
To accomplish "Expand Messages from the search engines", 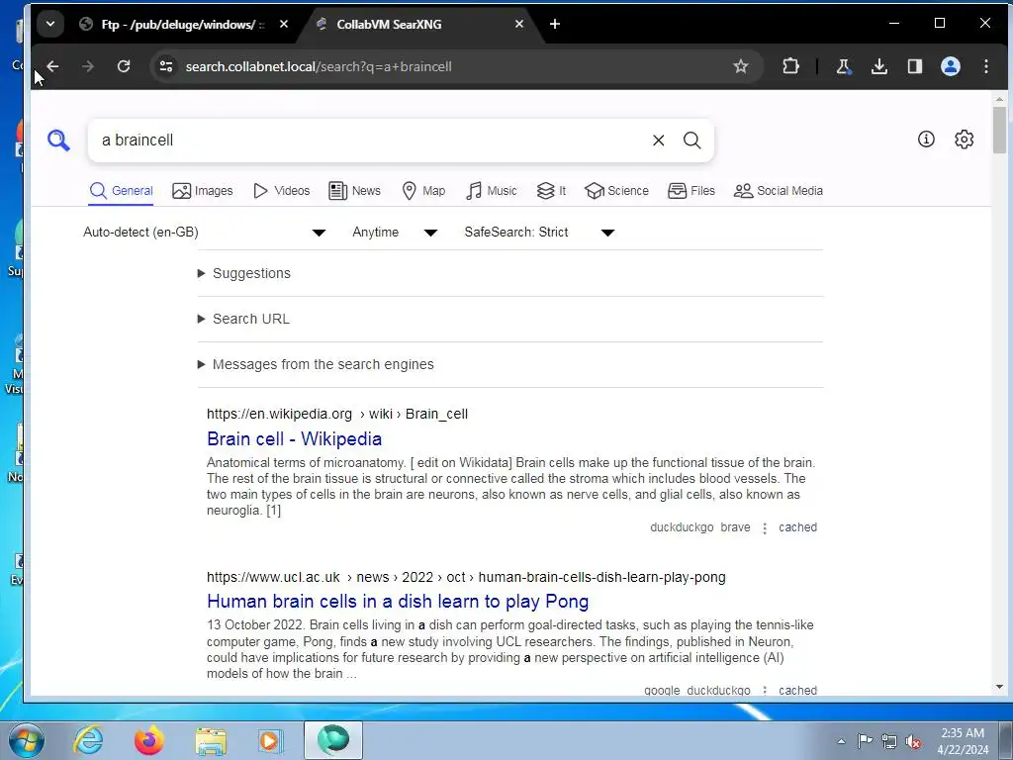I will point(316,364).
